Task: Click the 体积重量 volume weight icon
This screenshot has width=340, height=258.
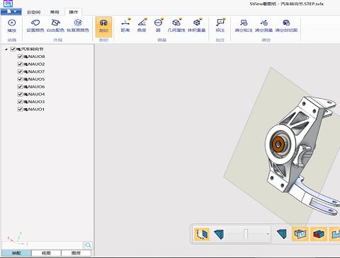Action: (196, 23)
